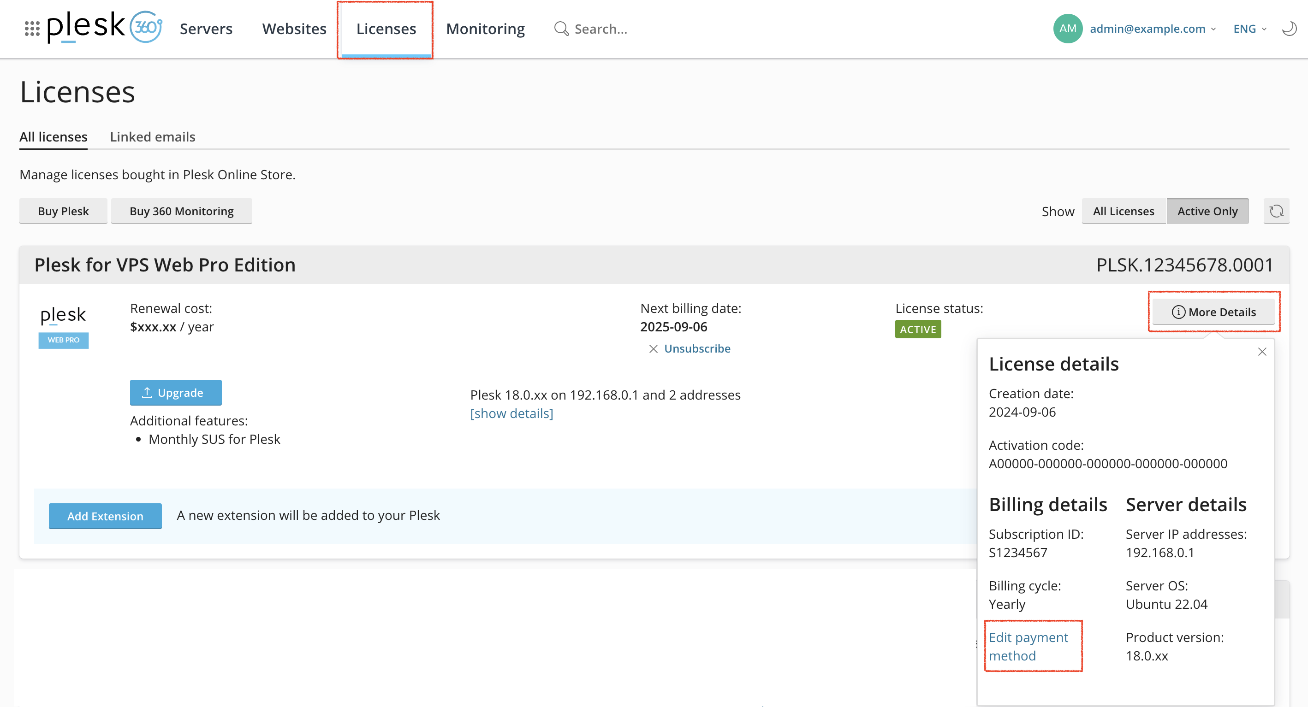The image size is (1308, 707).
Task: Switch to the Linked emails tab
Action: pos(152,137)
